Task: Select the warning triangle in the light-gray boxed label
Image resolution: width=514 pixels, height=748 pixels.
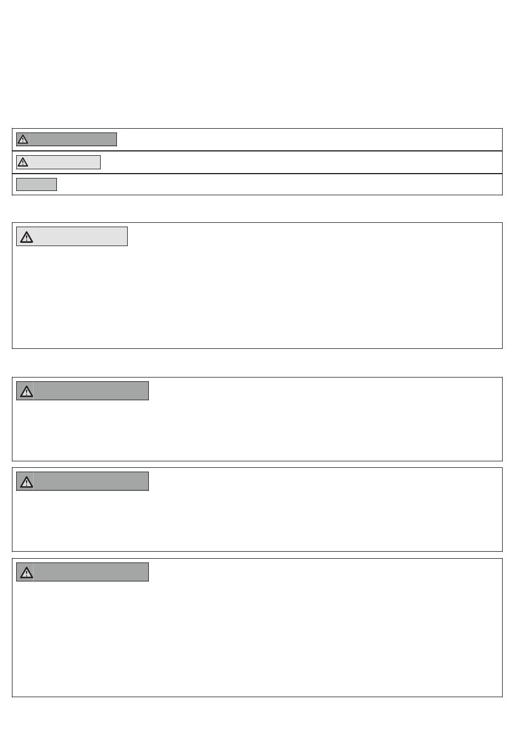Action: pos(26,237)
